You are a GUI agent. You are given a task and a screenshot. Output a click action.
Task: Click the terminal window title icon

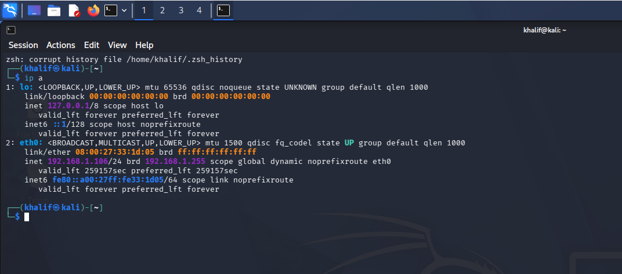pos(11,30)
